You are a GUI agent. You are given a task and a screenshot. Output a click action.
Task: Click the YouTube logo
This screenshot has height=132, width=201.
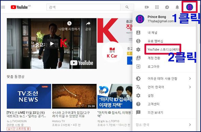pos(19,7)
